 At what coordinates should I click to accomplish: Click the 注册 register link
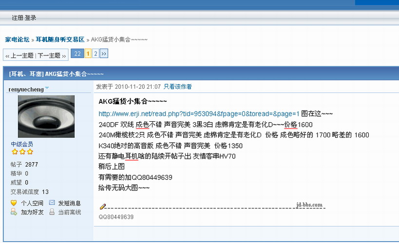tap(18, 18)
